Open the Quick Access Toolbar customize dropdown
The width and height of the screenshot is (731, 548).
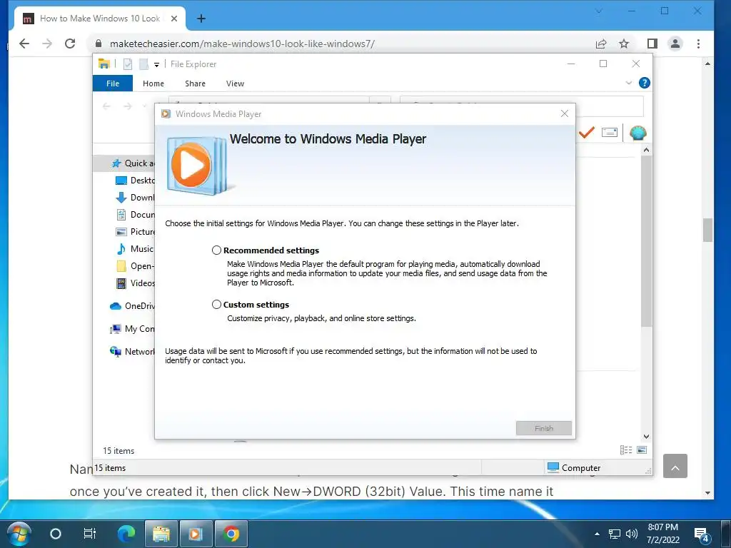click(156, 65)
